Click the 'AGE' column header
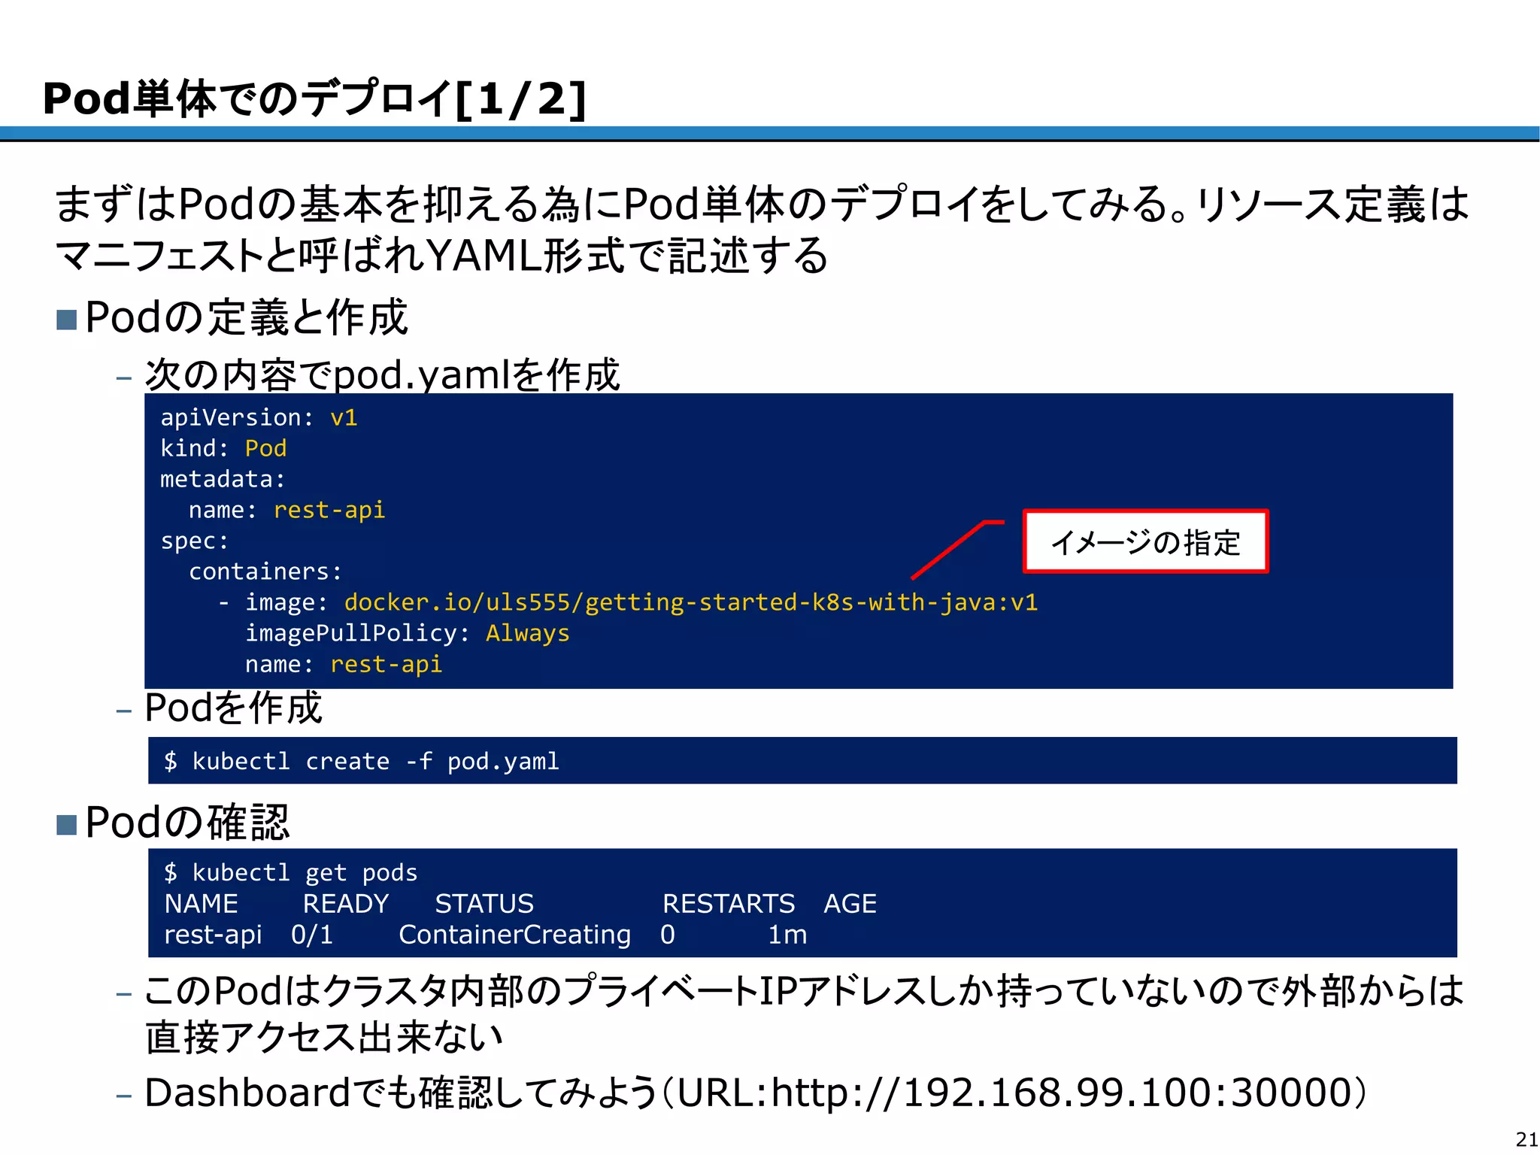This screenshot has height=1155, width=1540. (x=850, y=903)
